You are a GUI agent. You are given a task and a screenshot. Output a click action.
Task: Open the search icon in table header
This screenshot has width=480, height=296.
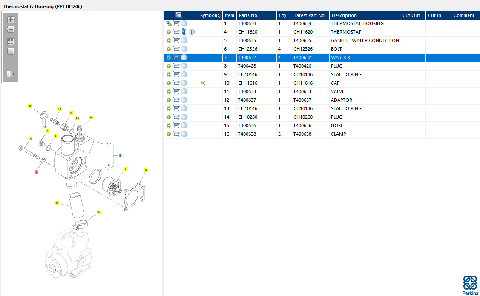[x=179, y=15]
